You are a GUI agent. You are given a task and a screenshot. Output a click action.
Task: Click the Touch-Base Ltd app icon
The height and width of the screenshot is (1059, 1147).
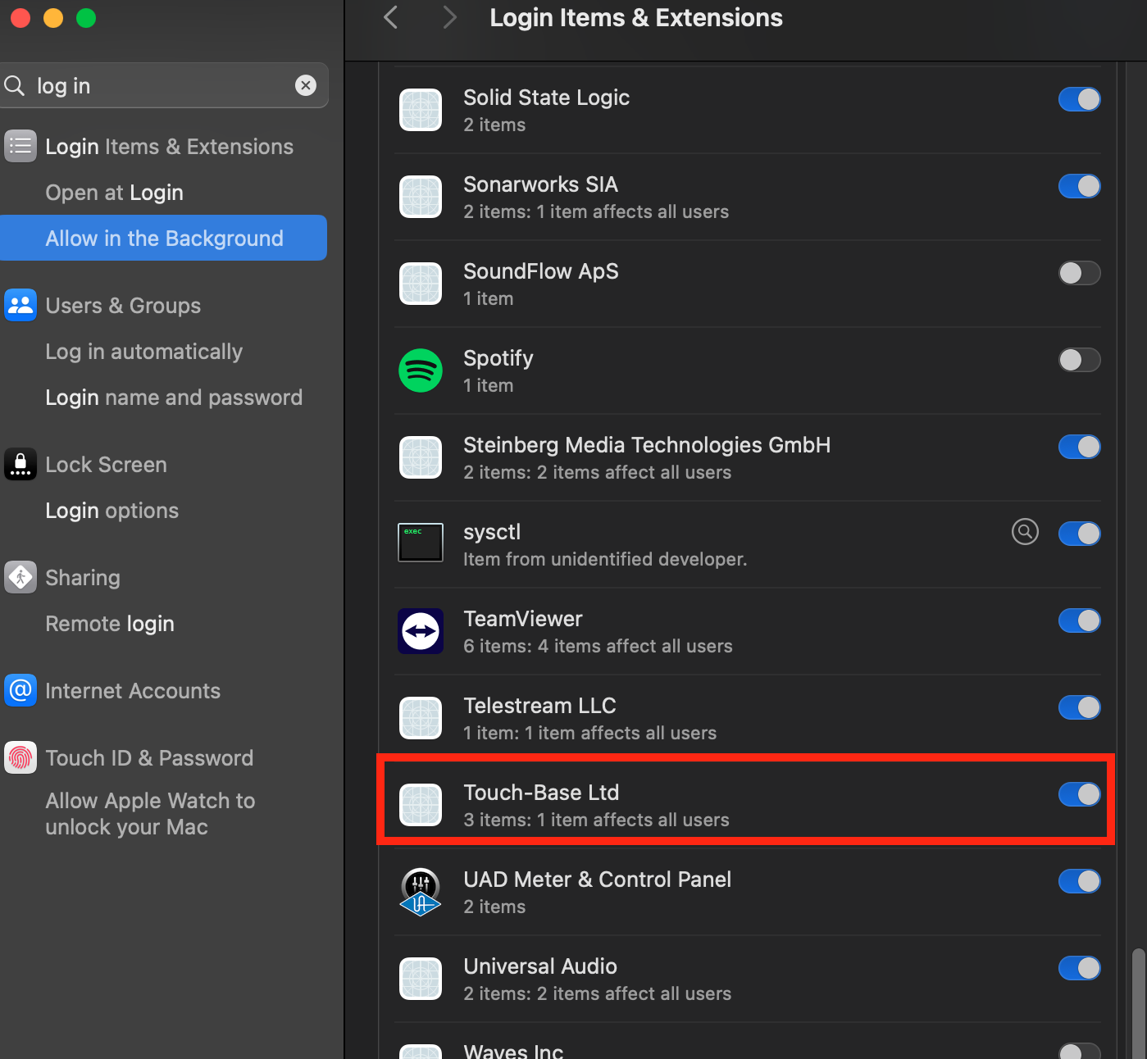(x=421, y=805)
